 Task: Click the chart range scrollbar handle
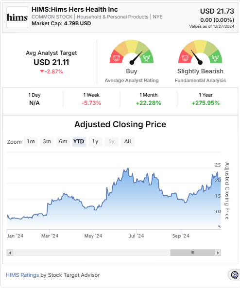[x=192, y=253]
